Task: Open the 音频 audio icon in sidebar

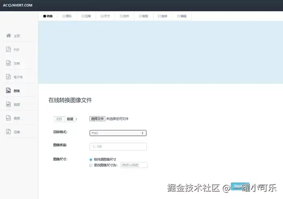Action: (8, 118)
